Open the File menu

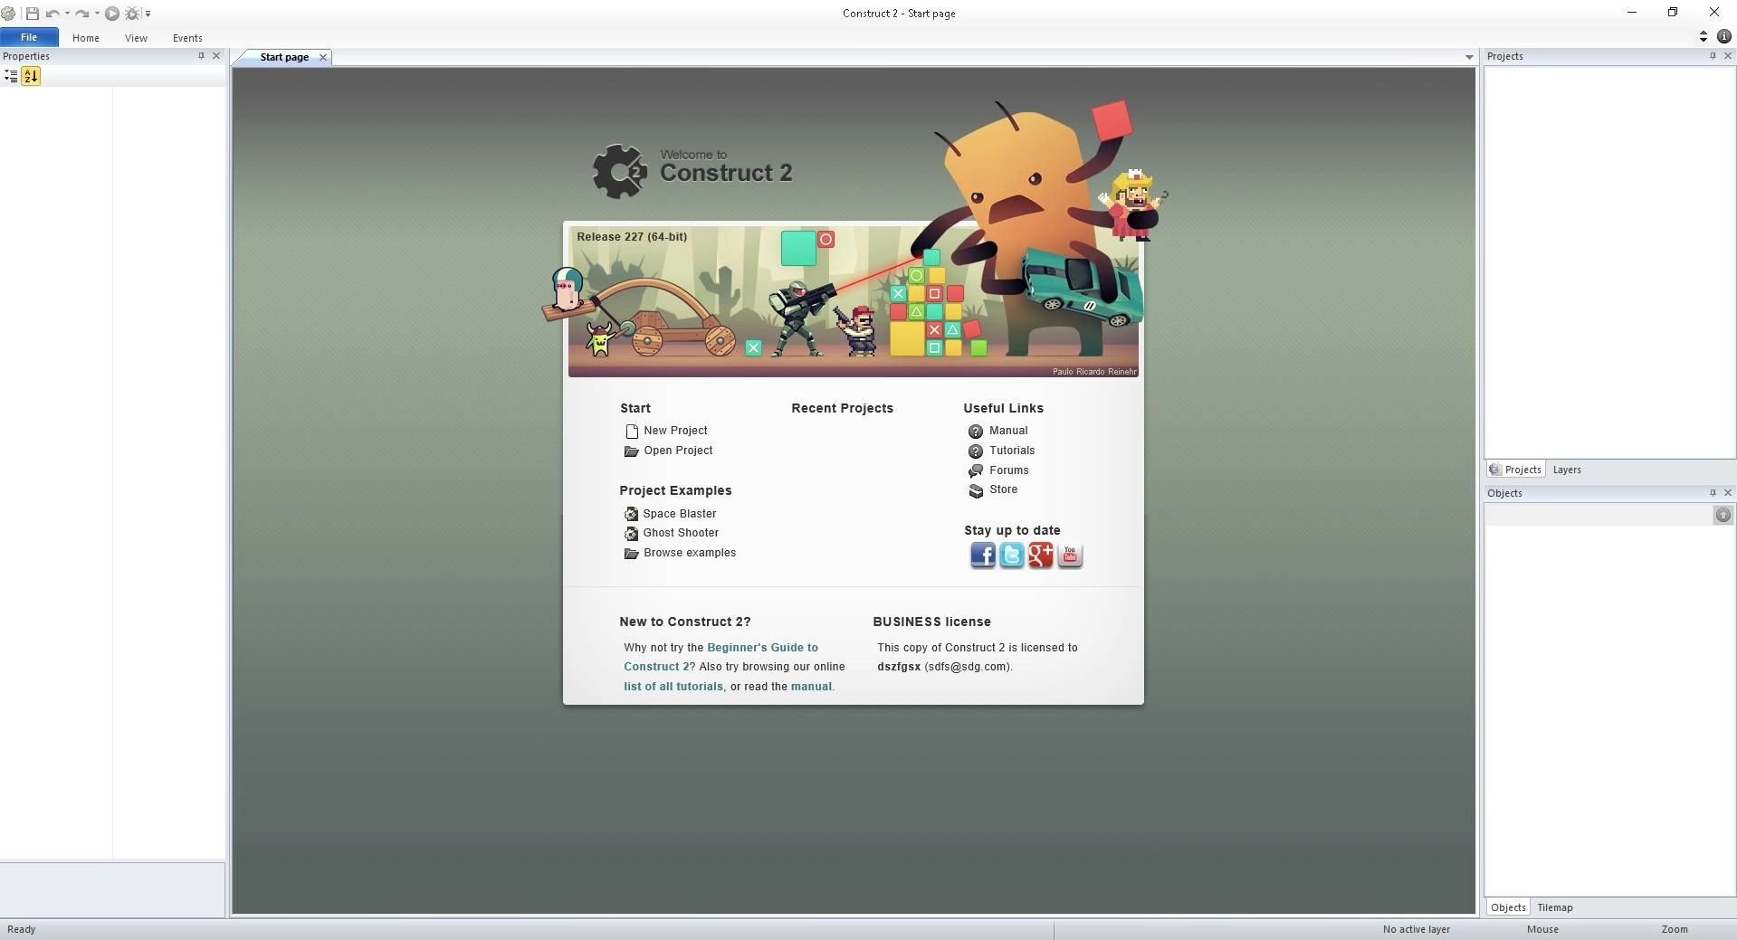[x=29, y=37]
